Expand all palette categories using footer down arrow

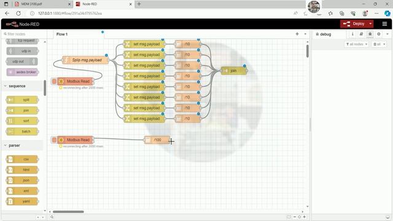[x=42, y=217]
